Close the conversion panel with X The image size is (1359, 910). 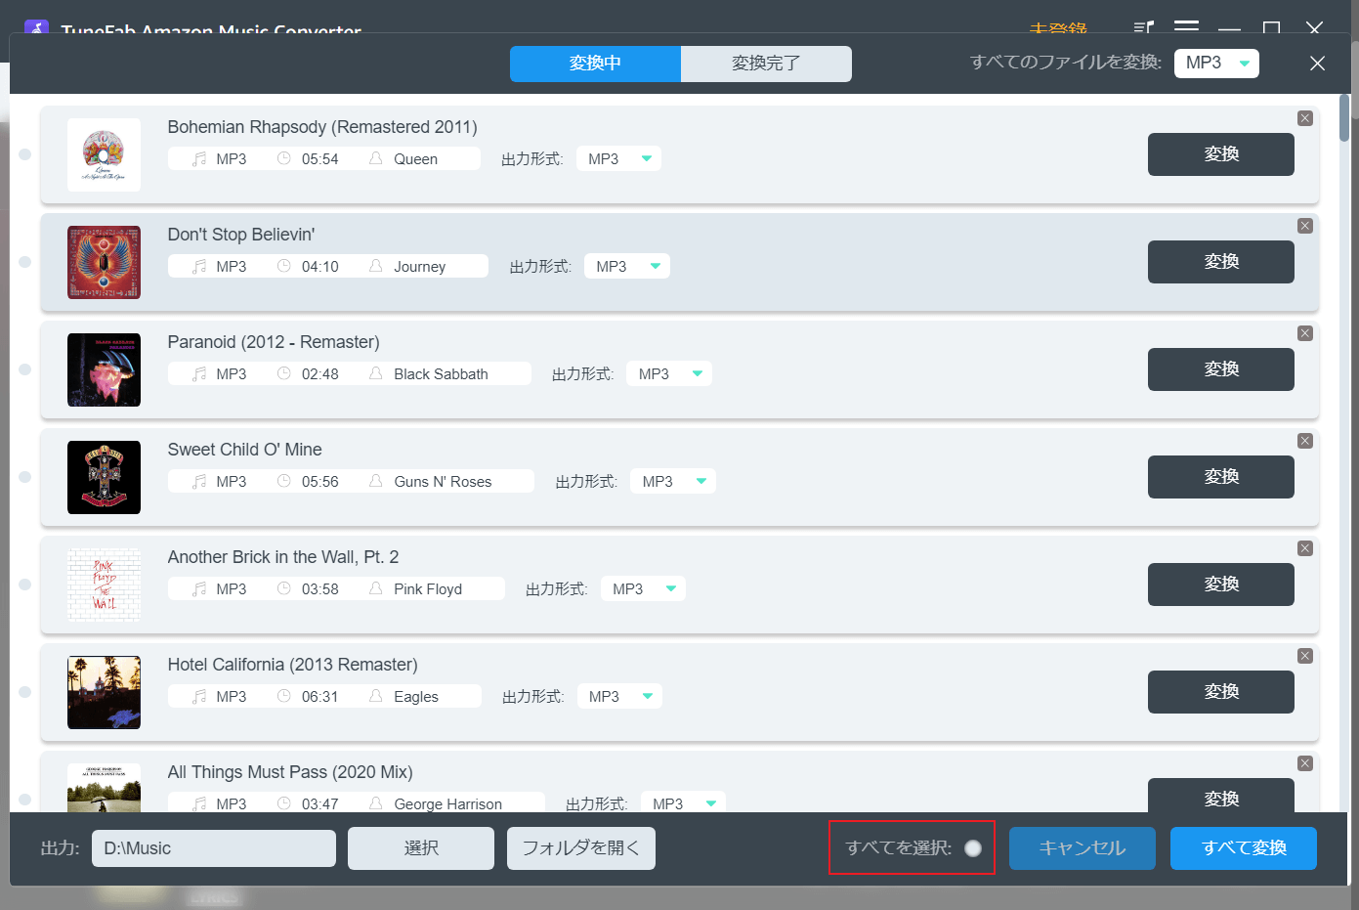[x=1317, y=64]
